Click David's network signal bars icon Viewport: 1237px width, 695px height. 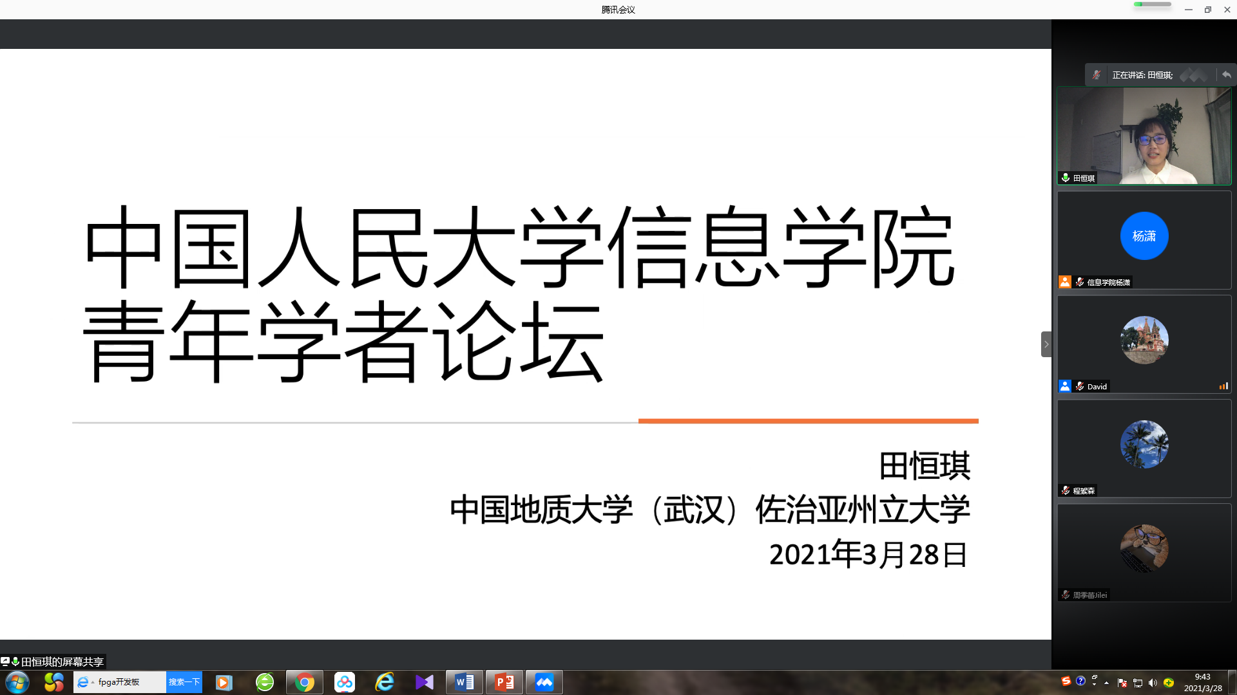tap(1223, 386)
